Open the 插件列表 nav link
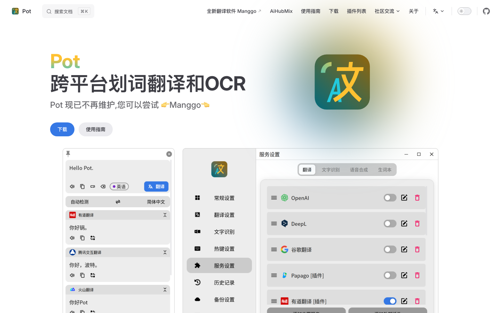This screenshot has width=501, height=313. point(357,11)
